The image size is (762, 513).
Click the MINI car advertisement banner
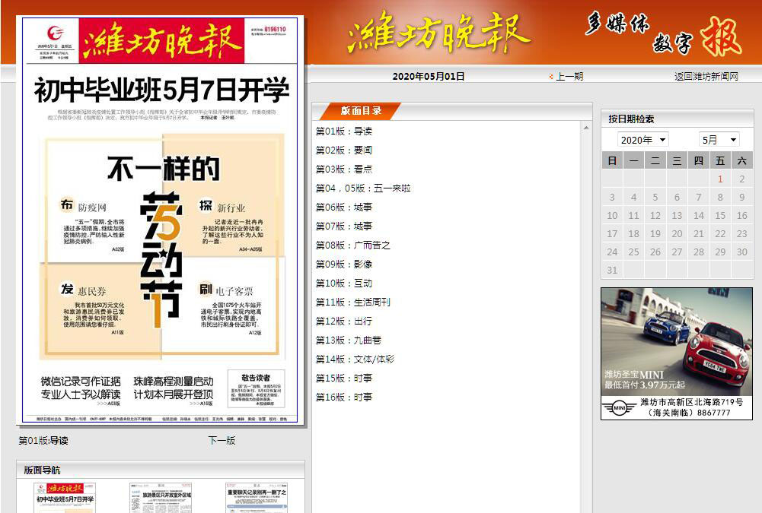(676, 353)
